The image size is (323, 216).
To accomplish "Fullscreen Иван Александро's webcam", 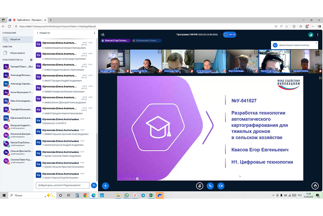I will click(x=256, y=51).
